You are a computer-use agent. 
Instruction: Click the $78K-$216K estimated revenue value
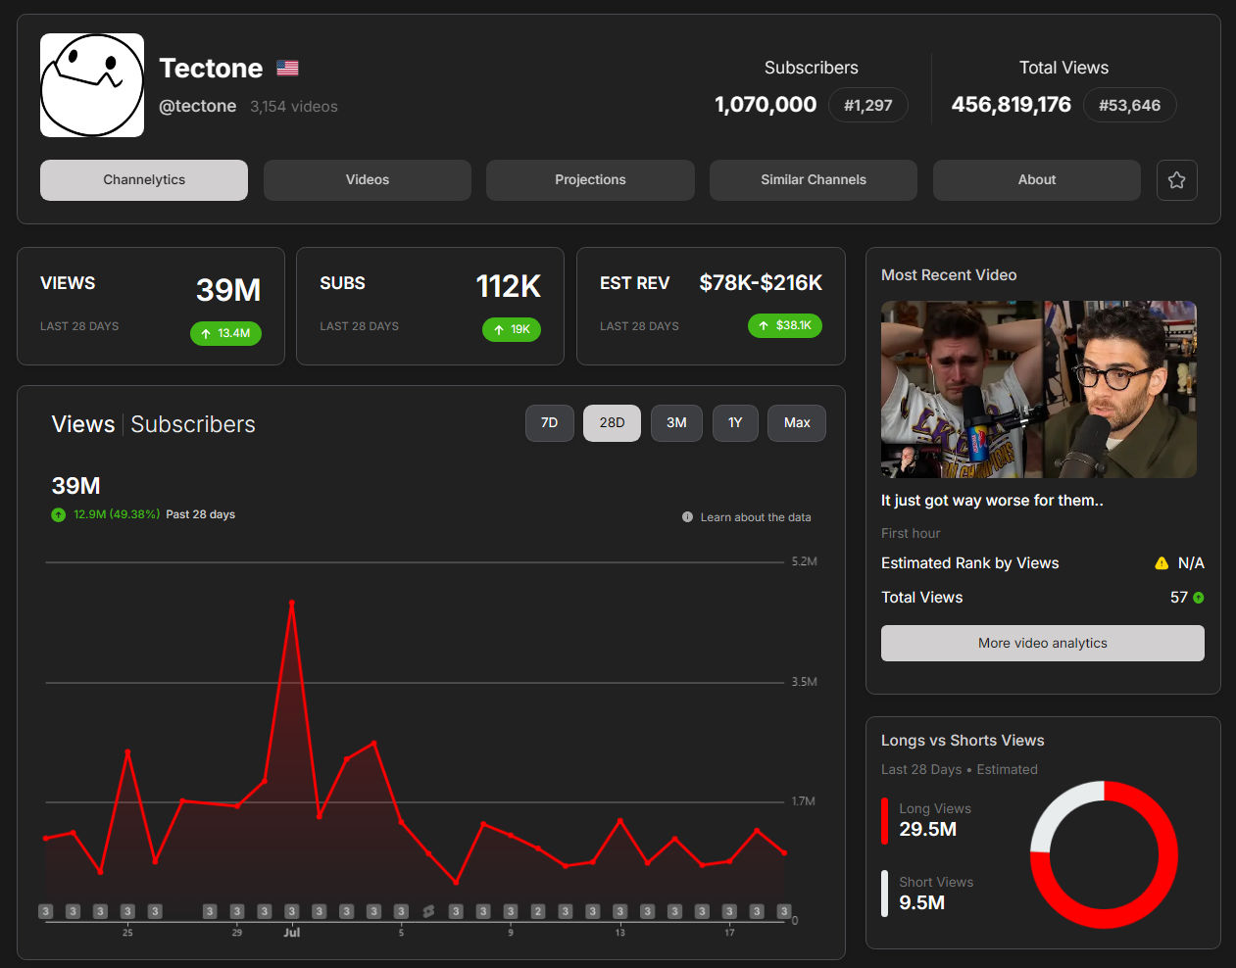coord(761,283)
